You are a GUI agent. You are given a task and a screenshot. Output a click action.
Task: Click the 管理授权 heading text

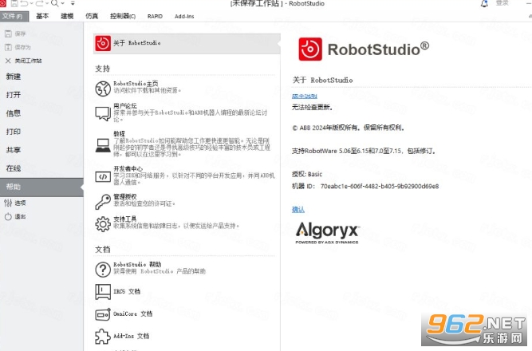click(x=125, y=197)
